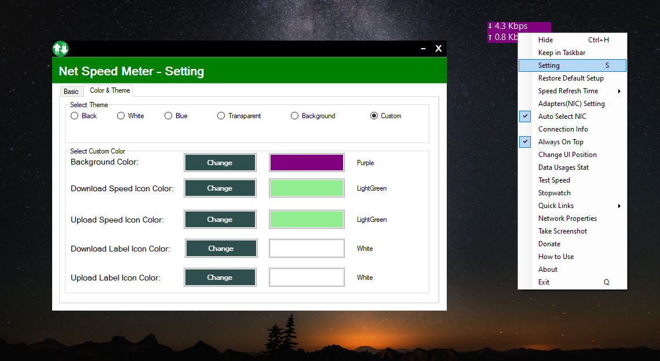The height and width of the screenshot is (361, 660).
Task: Click the download arrow on floating speed widget
Action: coord(490,26)
